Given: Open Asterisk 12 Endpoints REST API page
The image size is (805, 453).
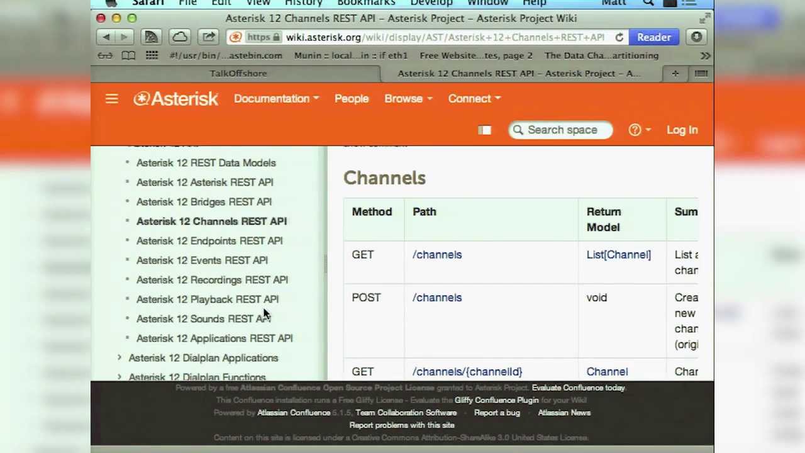Looking at the screenshot, I should pyautogui.click(x=209, y=241).
